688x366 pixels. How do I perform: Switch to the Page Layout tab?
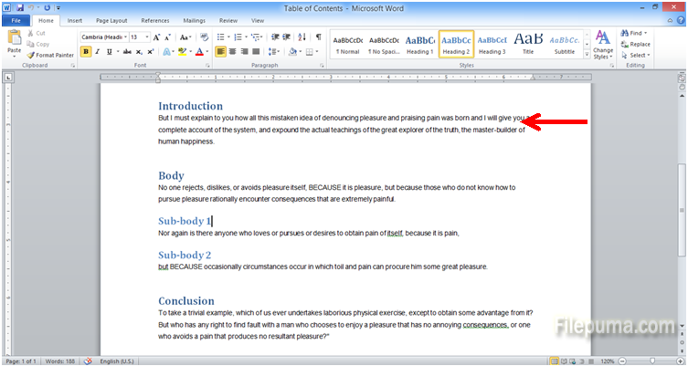point(111,19)
